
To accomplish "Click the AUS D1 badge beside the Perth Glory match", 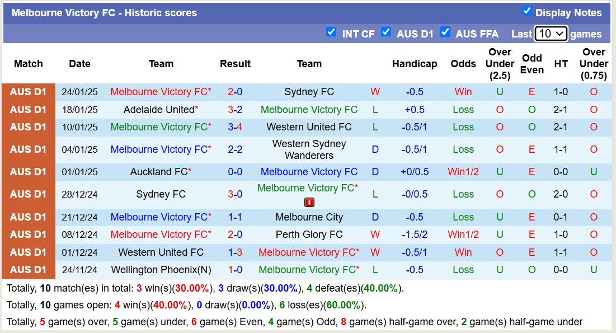I will pos(28,234).
